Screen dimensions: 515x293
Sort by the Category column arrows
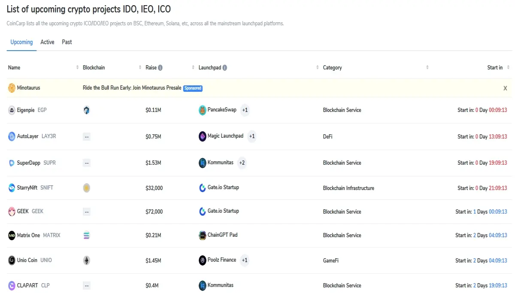tap(427, 68)
